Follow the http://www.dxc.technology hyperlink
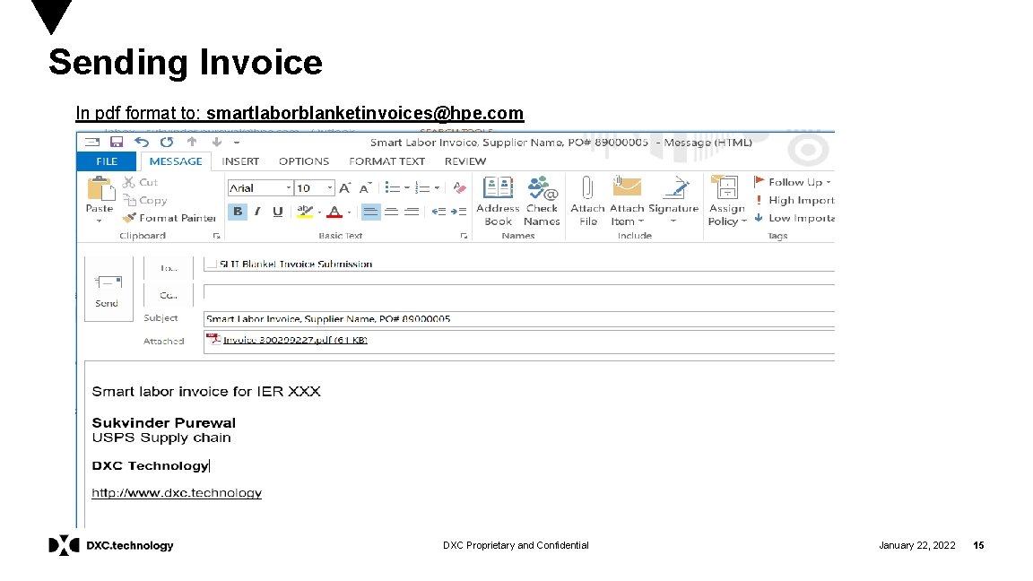 (177, 492)
